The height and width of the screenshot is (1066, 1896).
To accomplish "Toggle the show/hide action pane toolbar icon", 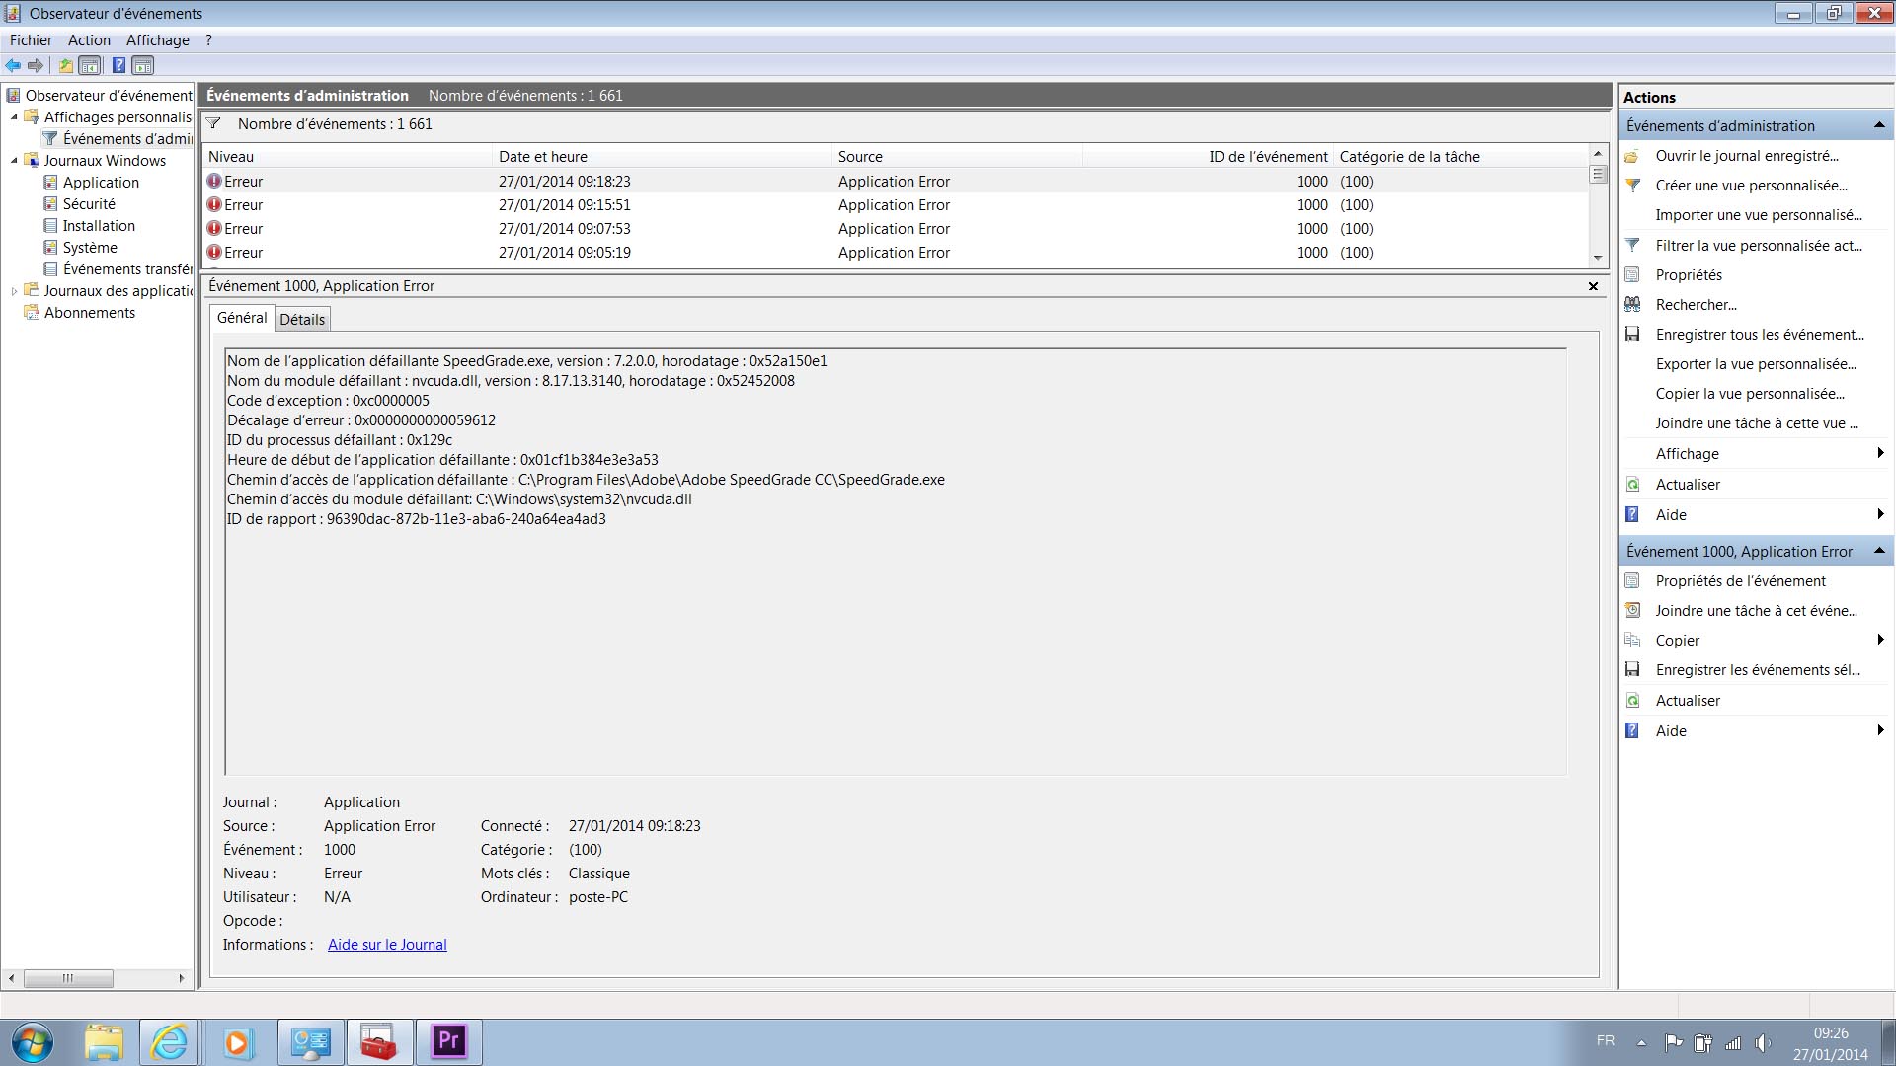I will coord(143,66).
